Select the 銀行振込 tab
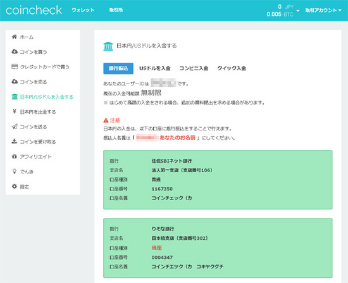The height and width of the screenshot is (283, 348). click(x=118, y=68)
